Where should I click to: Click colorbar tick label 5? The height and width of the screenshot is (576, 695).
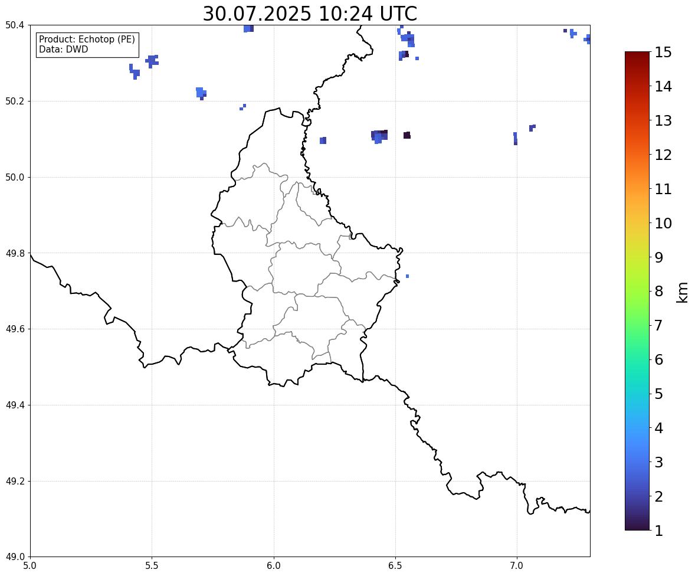(x=659, y=394)
